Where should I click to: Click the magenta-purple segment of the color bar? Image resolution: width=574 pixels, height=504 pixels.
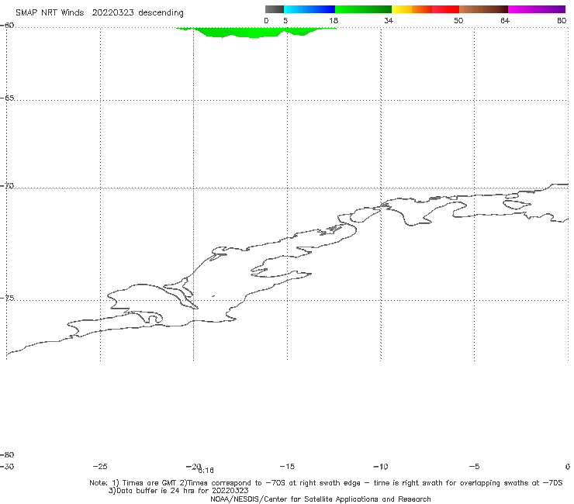537,9
